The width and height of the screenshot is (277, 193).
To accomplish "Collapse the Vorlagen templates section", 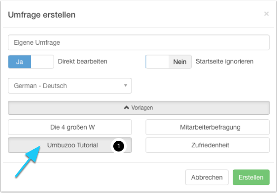I will pyautogui.click(x=138, y=108).
